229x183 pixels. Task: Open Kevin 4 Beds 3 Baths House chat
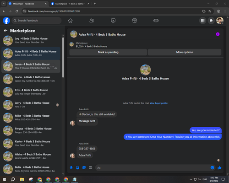point(31,143)
